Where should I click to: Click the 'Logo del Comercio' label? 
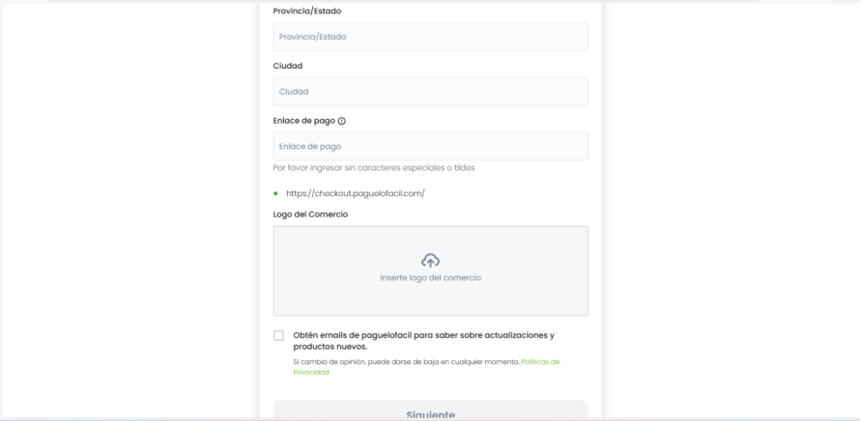310,213
